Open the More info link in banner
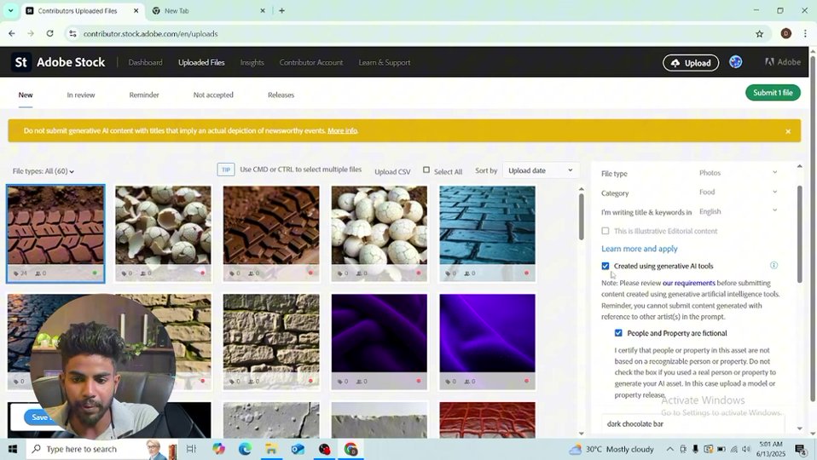This screenshot has width=817, height=460. click(x=342, y=130)
